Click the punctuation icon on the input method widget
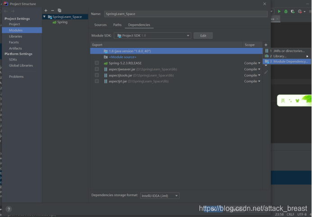 [290, 101]
